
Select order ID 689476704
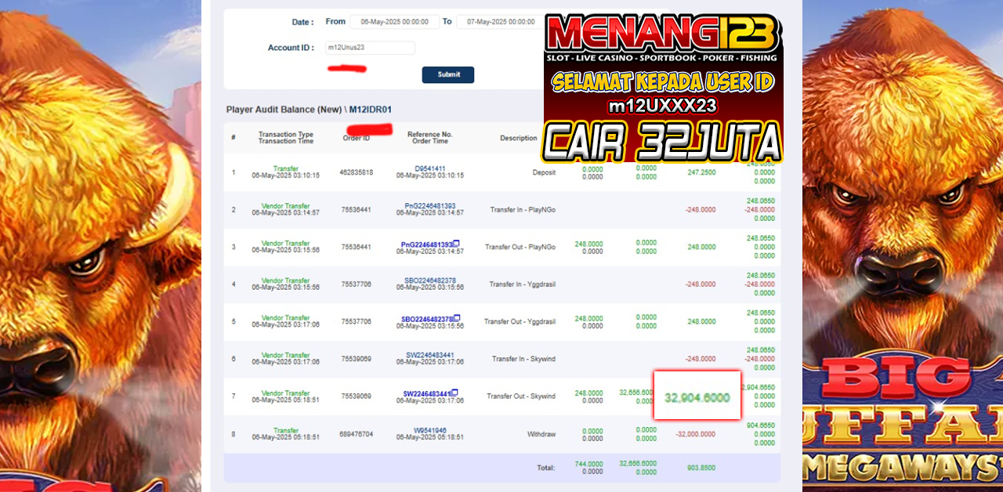click(x=357, y=434)
